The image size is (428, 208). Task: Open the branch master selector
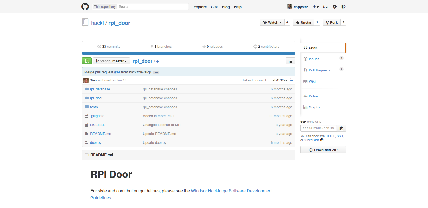111,61
